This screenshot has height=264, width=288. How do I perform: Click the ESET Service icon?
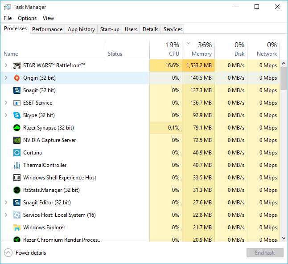(x=17, y=103)
